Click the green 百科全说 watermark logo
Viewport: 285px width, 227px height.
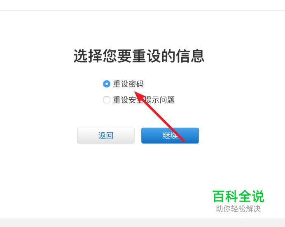point(238,196)
